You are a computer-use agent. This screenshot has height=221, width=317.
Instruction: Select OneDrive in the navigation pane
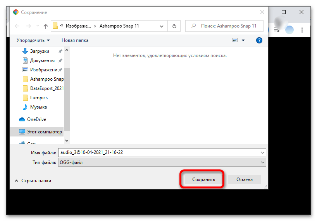pyautogui.click(x=36, y=119)
